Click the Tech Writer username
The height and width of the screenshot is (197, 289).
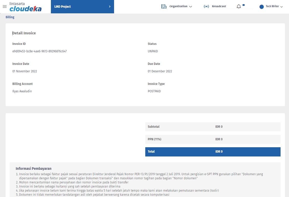(x=272, y=6)
